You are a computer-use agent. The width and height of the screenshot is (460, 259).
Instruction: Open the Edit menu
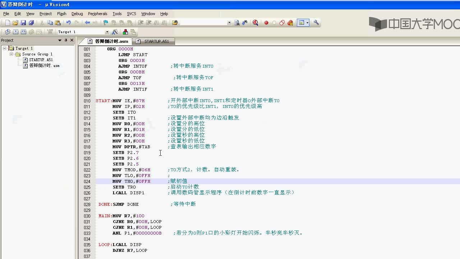tap(18, 14)
